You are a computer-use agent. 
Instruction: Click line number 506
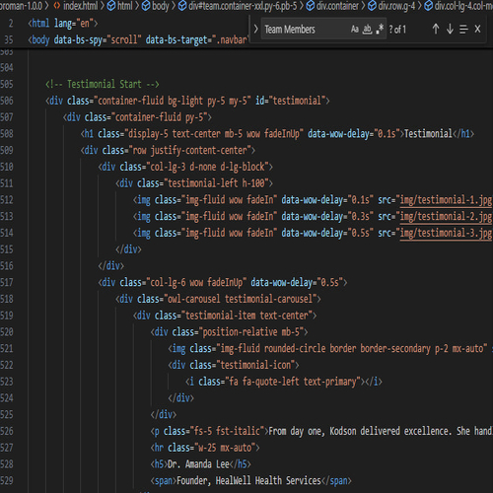[x=7, y=101]
